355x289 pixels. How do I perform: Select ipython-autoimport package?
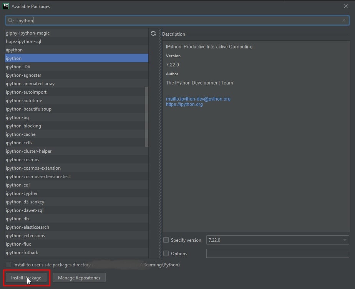[x=76, y=92]
